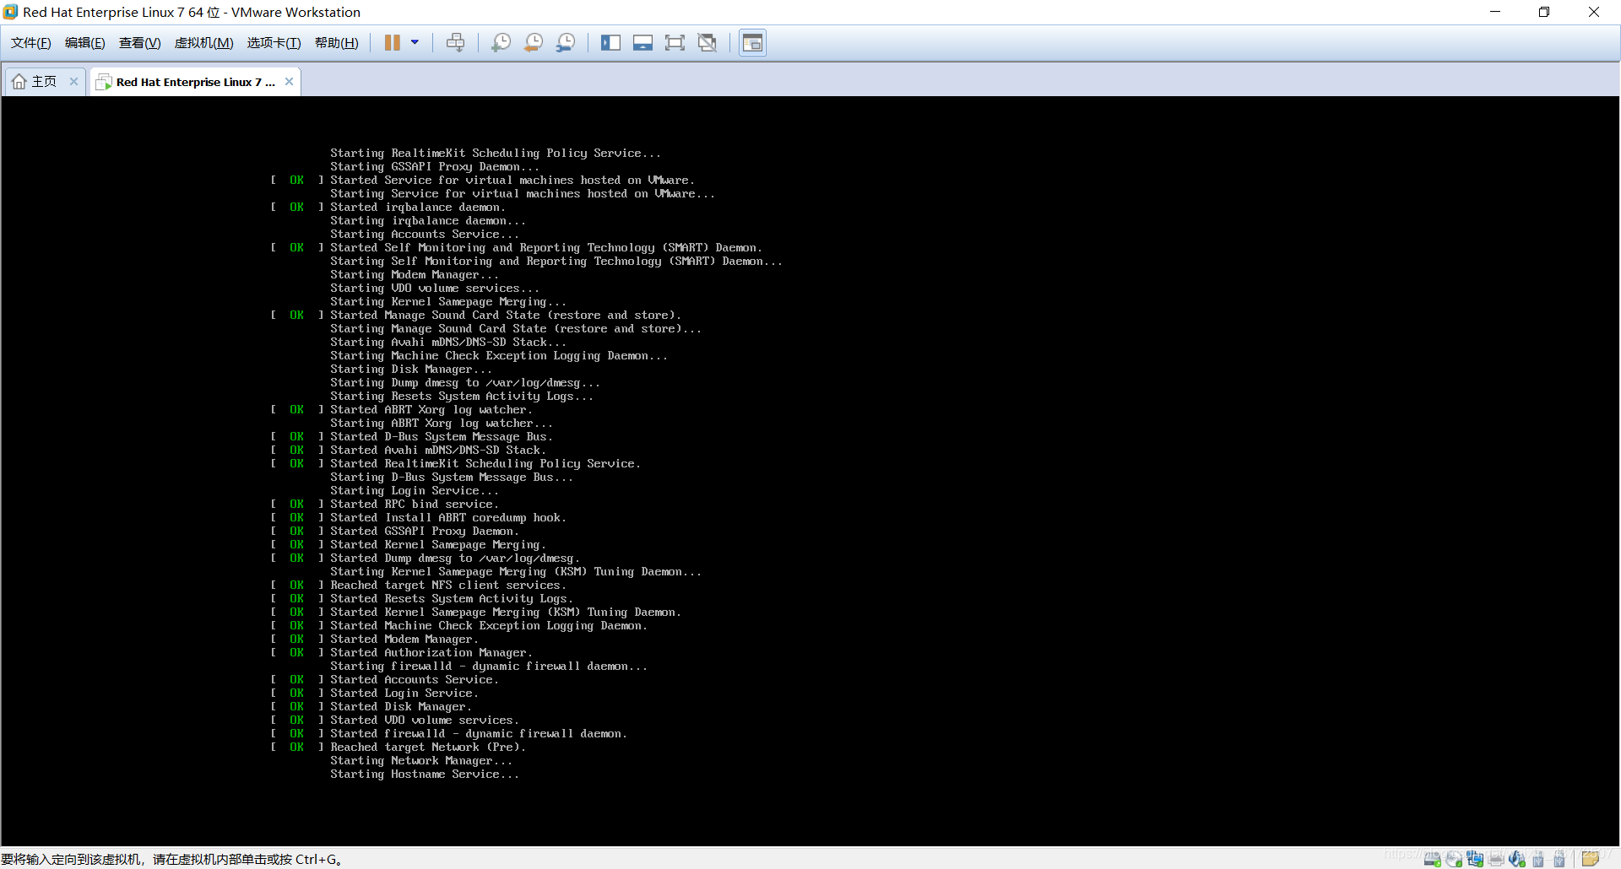Screen dimensions: 1621x869
Task: Click 'Reached target Network (Pre).' line
Action: (428, 748)
